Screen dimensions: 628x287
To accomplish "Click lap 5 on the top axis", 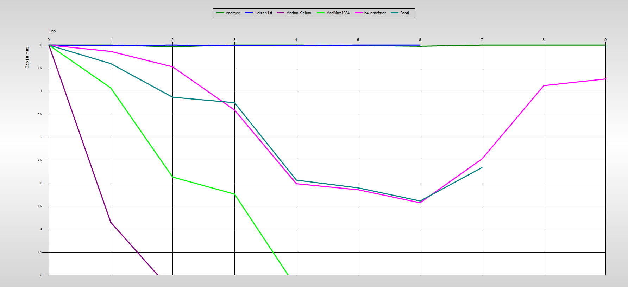I will pos(358,40).
